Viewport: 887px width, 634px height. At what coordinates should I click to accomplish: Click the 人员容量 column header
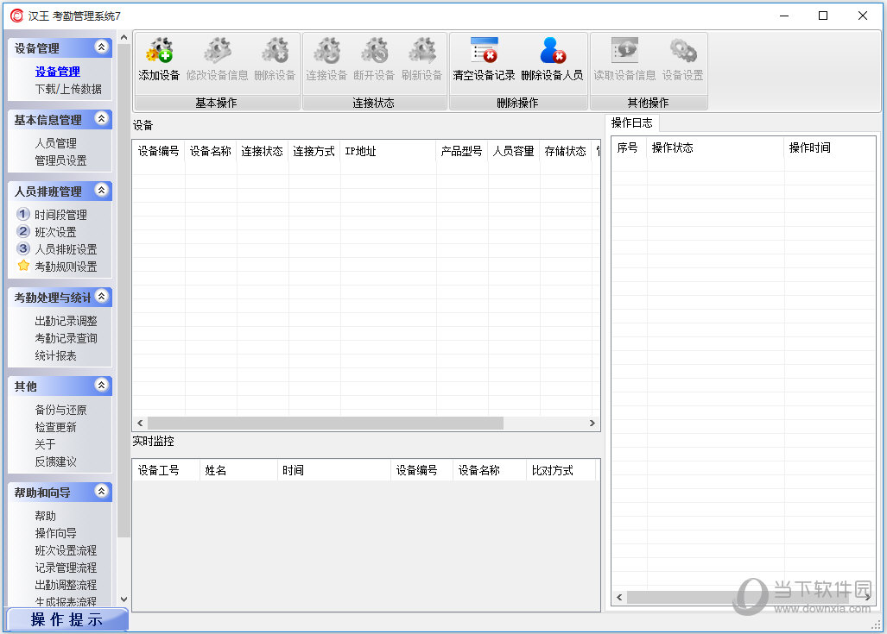514,152
